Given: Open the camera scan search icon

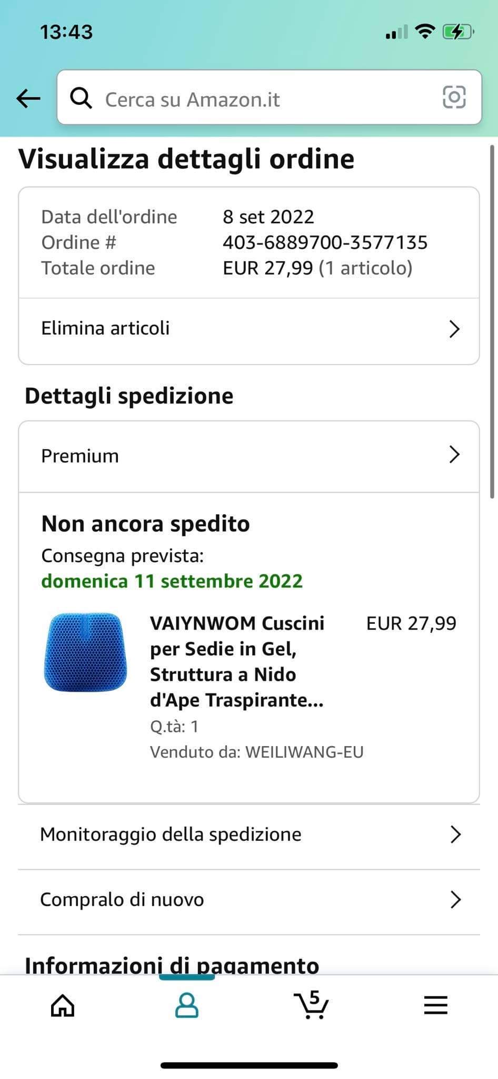Looking at the screenshot, I should pos(454,97).
